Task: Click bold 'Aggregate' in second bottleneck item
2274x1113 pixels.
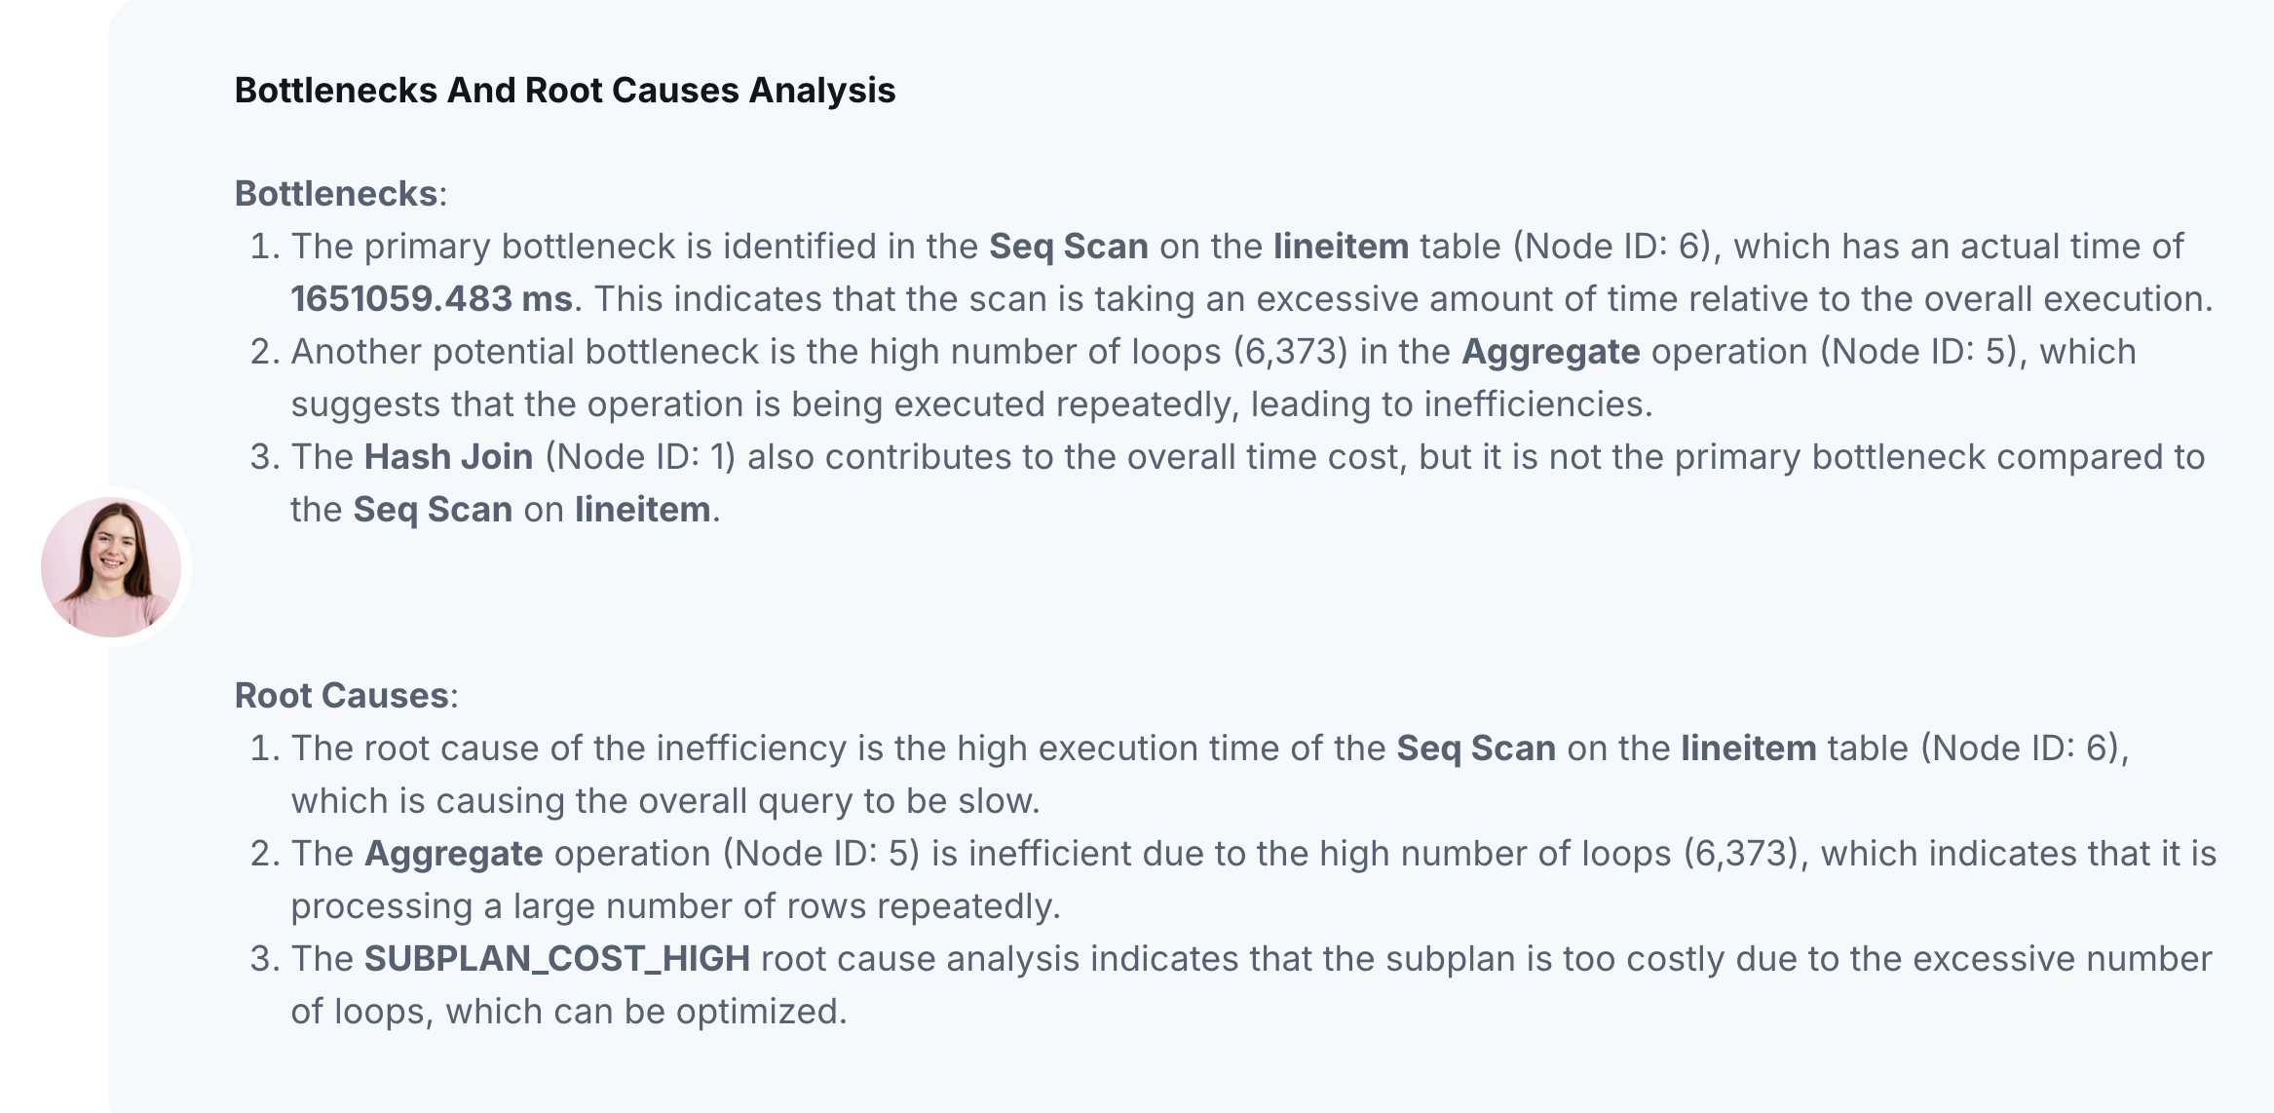Action: [x=1550, y=351]
